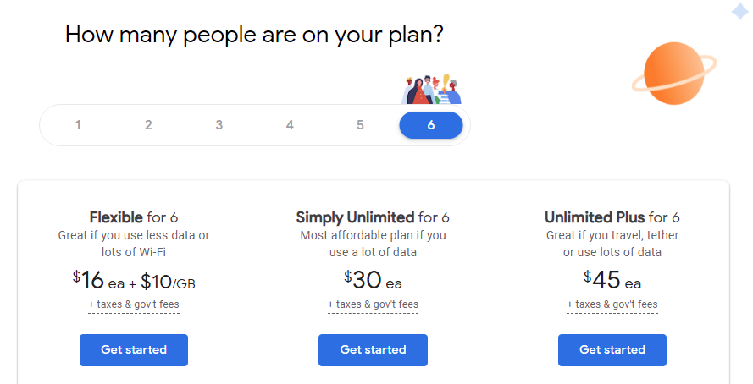
Task: Get started with Unlimited Plus plan
Action: coord(612,350)
